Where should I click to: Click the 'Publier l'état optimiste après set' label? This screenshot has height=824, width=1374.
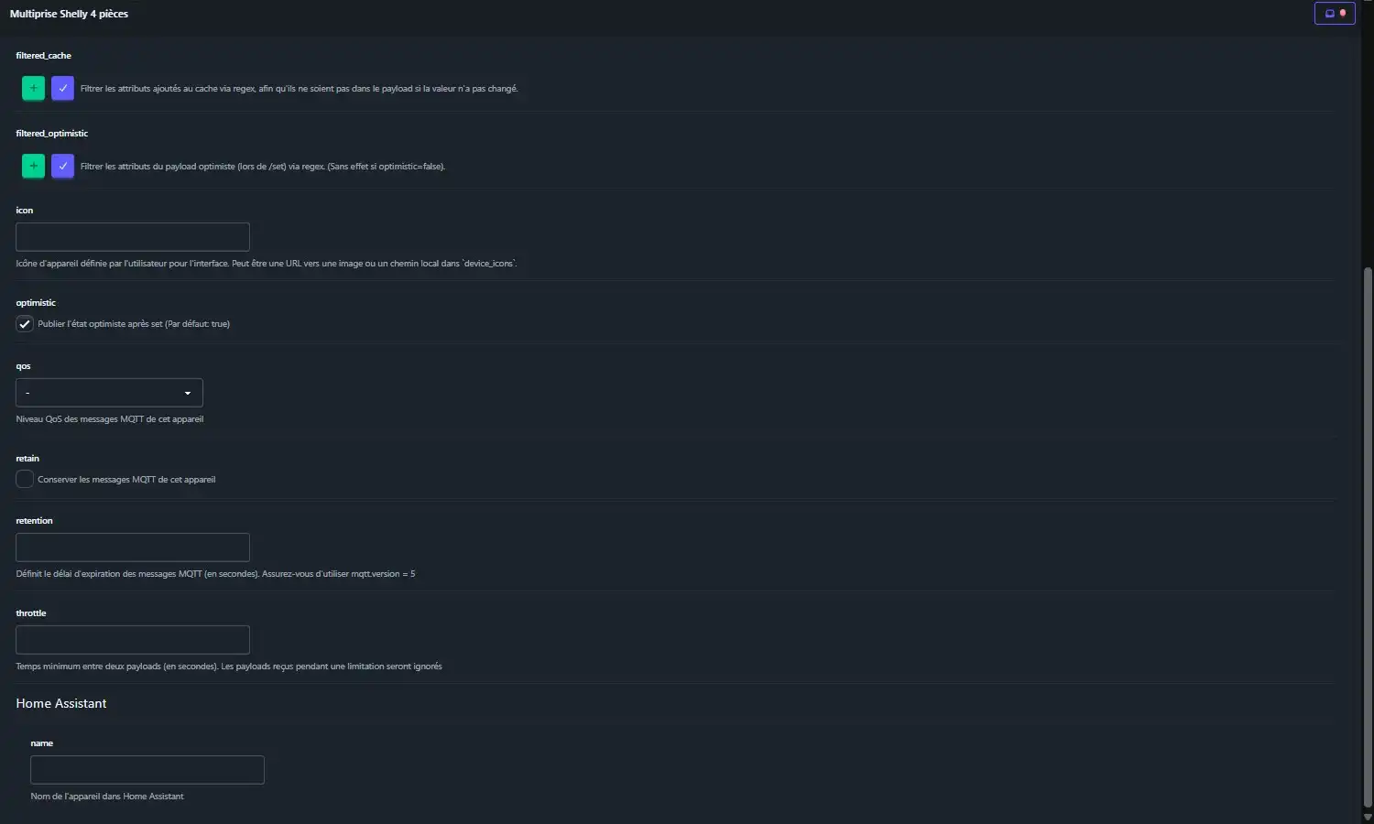point(134,324)
